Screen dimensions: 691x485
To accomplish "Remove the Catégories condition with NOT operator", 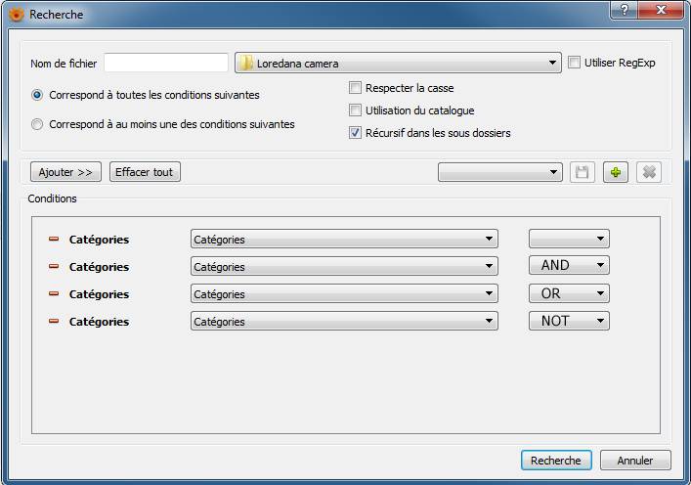I will [54, 322].
